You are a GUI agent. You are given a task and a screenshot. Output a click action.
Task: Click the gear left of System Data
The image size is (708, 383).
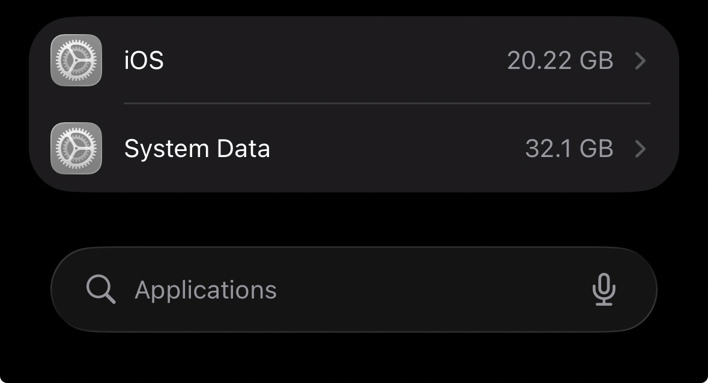pos(76,149)
